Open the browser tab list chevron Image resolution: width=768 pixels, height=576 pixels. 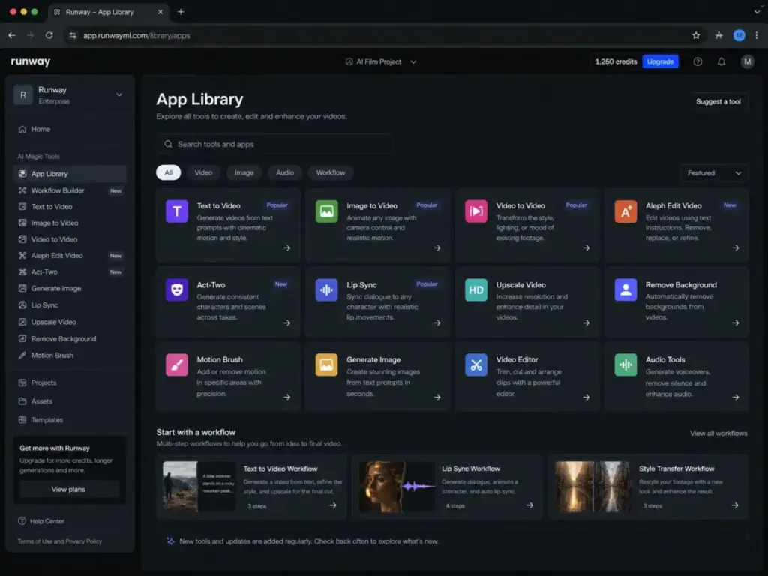click(757, 12)
